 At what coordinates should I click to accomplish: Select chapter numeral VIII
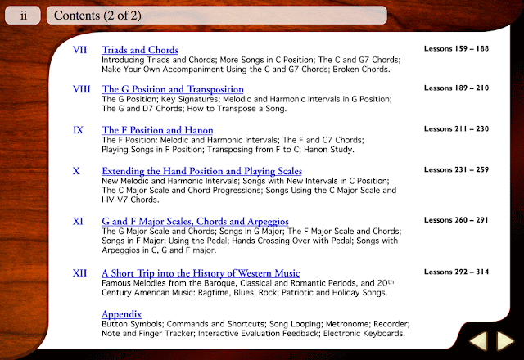(x=82, y=89)
